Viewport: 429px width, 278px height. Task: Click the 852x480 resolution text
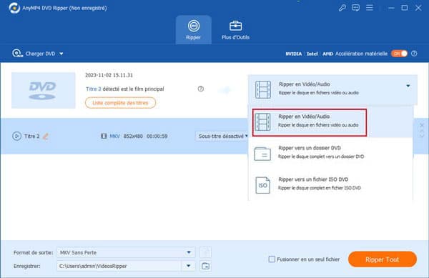[x=133, y=136]
